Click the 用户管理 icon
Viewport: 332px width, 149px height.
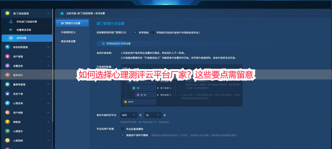click(x=7, y=57)
